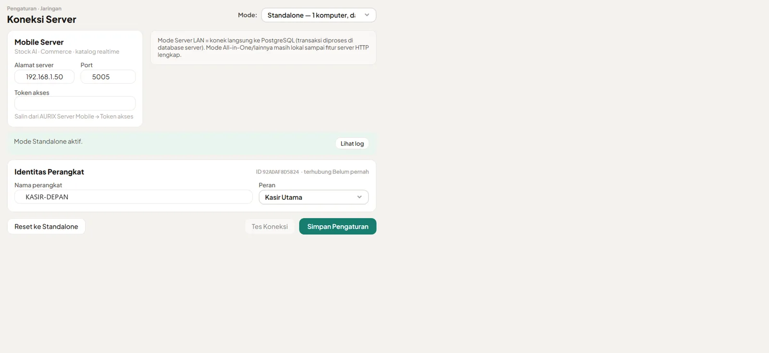Viewport: 769px width, 353px height.
Task: Click the Pengaturan · Jaringan breadcrumb text
Action: click(x=34, y=9)
